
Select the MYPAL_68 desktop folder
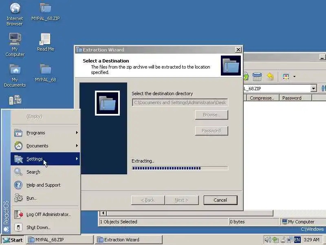[x=46, y=73]
